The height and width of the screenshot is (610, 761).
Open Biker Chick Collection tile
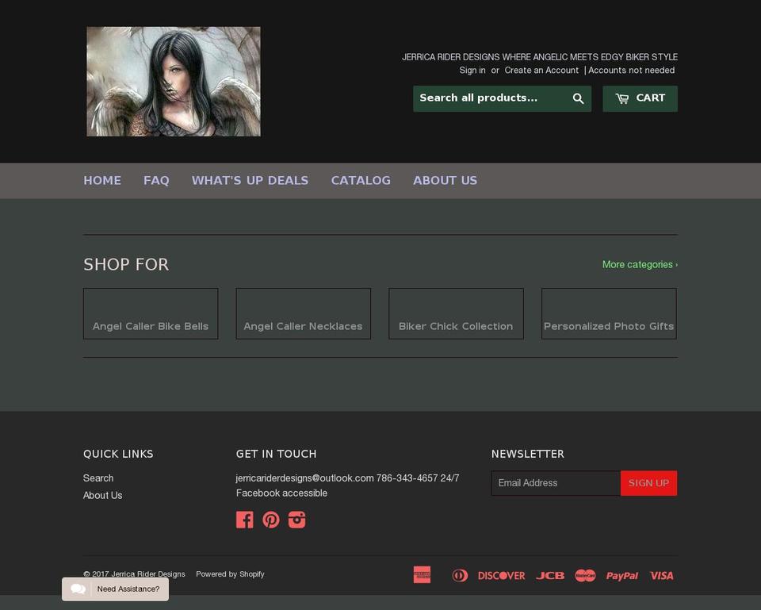pyautogui.click(x=457, y=314)
